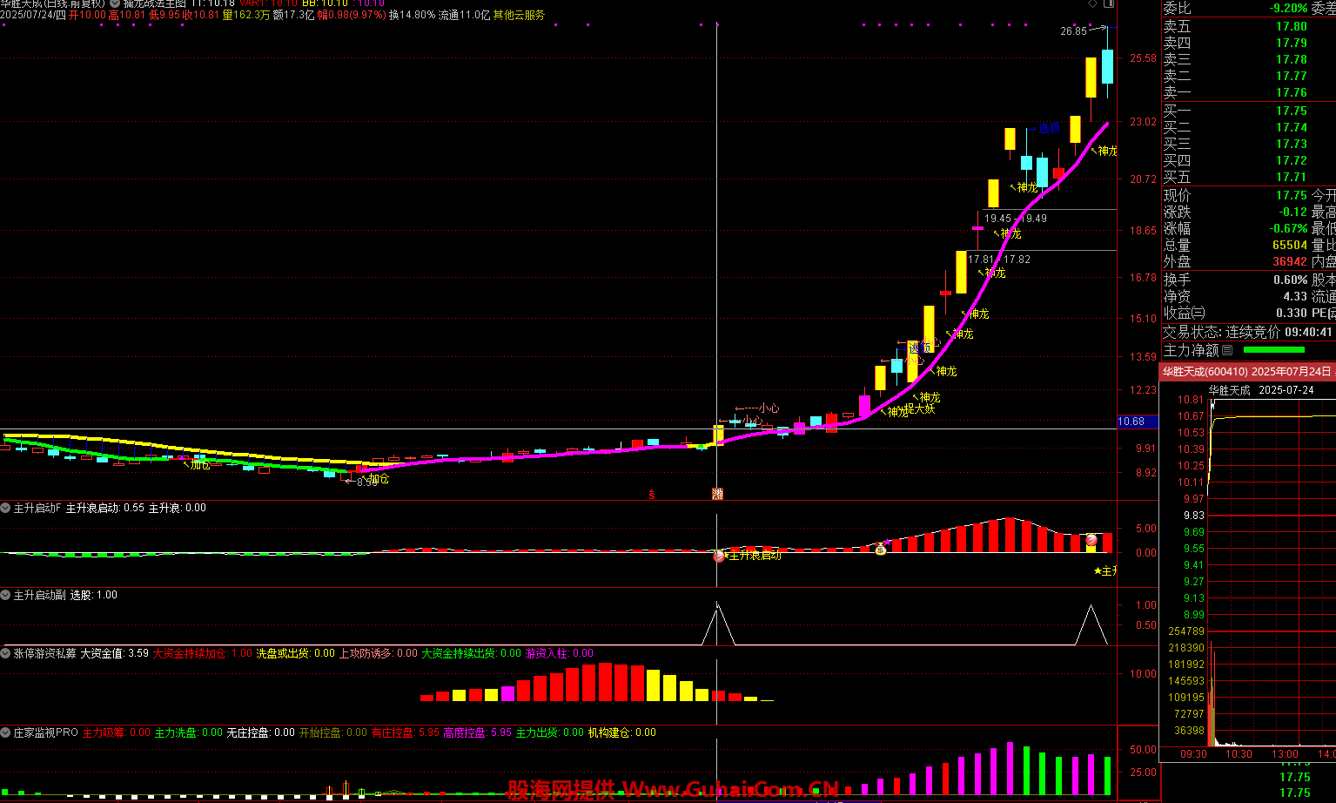Click the money bag icon in 主升启动F

pyautogui.click(x=881, y=549)
